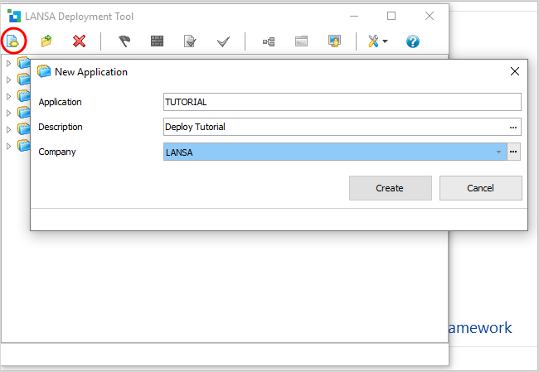Click the Cancel button
The image size is (539, 372).
481,188
